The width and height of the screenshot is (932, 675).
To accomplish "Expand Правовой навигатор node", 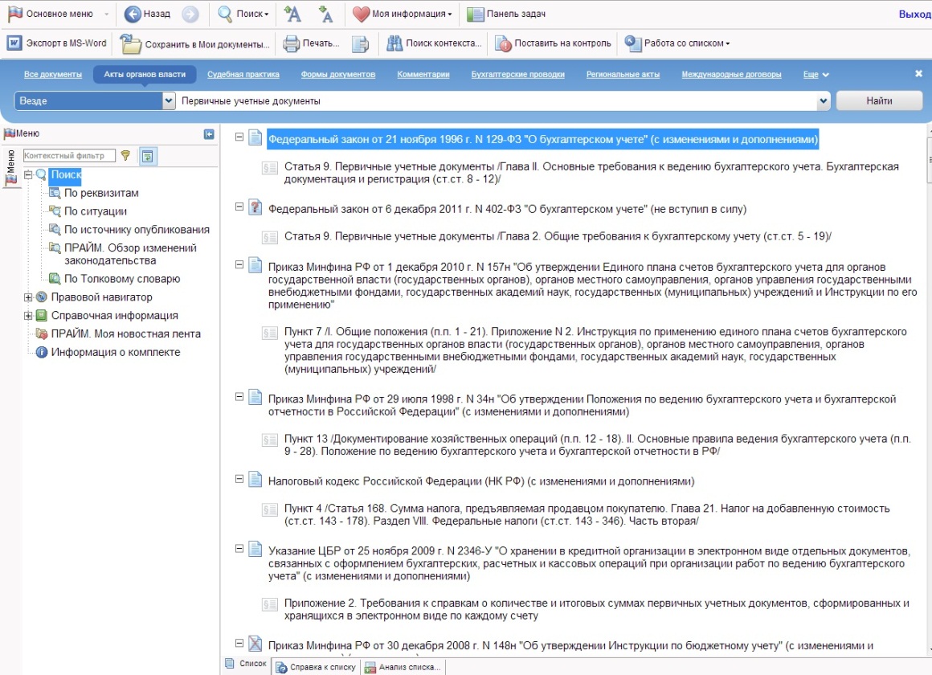I will [x=28, y=297].
